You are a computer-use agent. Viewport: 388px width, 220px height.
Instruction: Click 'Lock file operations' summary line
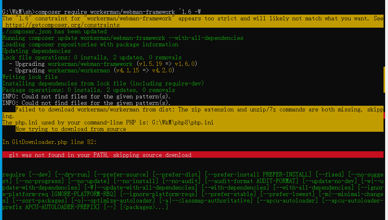click(92, 57)
